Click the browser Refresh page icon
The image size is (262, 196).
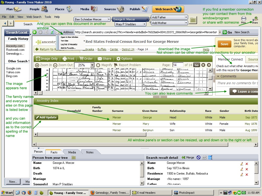coord(52,32)
